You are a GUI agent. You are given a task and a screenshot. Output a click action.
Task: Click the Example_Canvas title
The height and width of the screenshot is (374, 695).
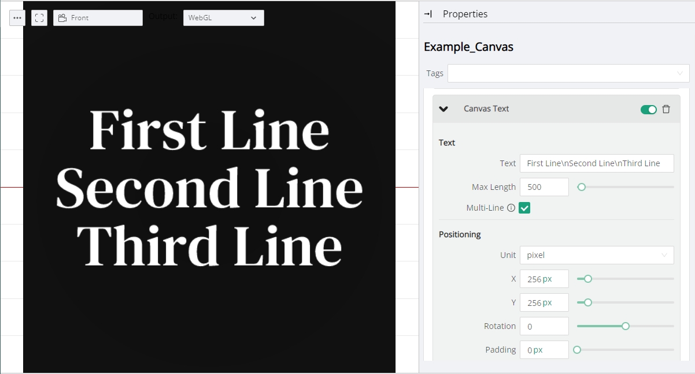[468, 47]
